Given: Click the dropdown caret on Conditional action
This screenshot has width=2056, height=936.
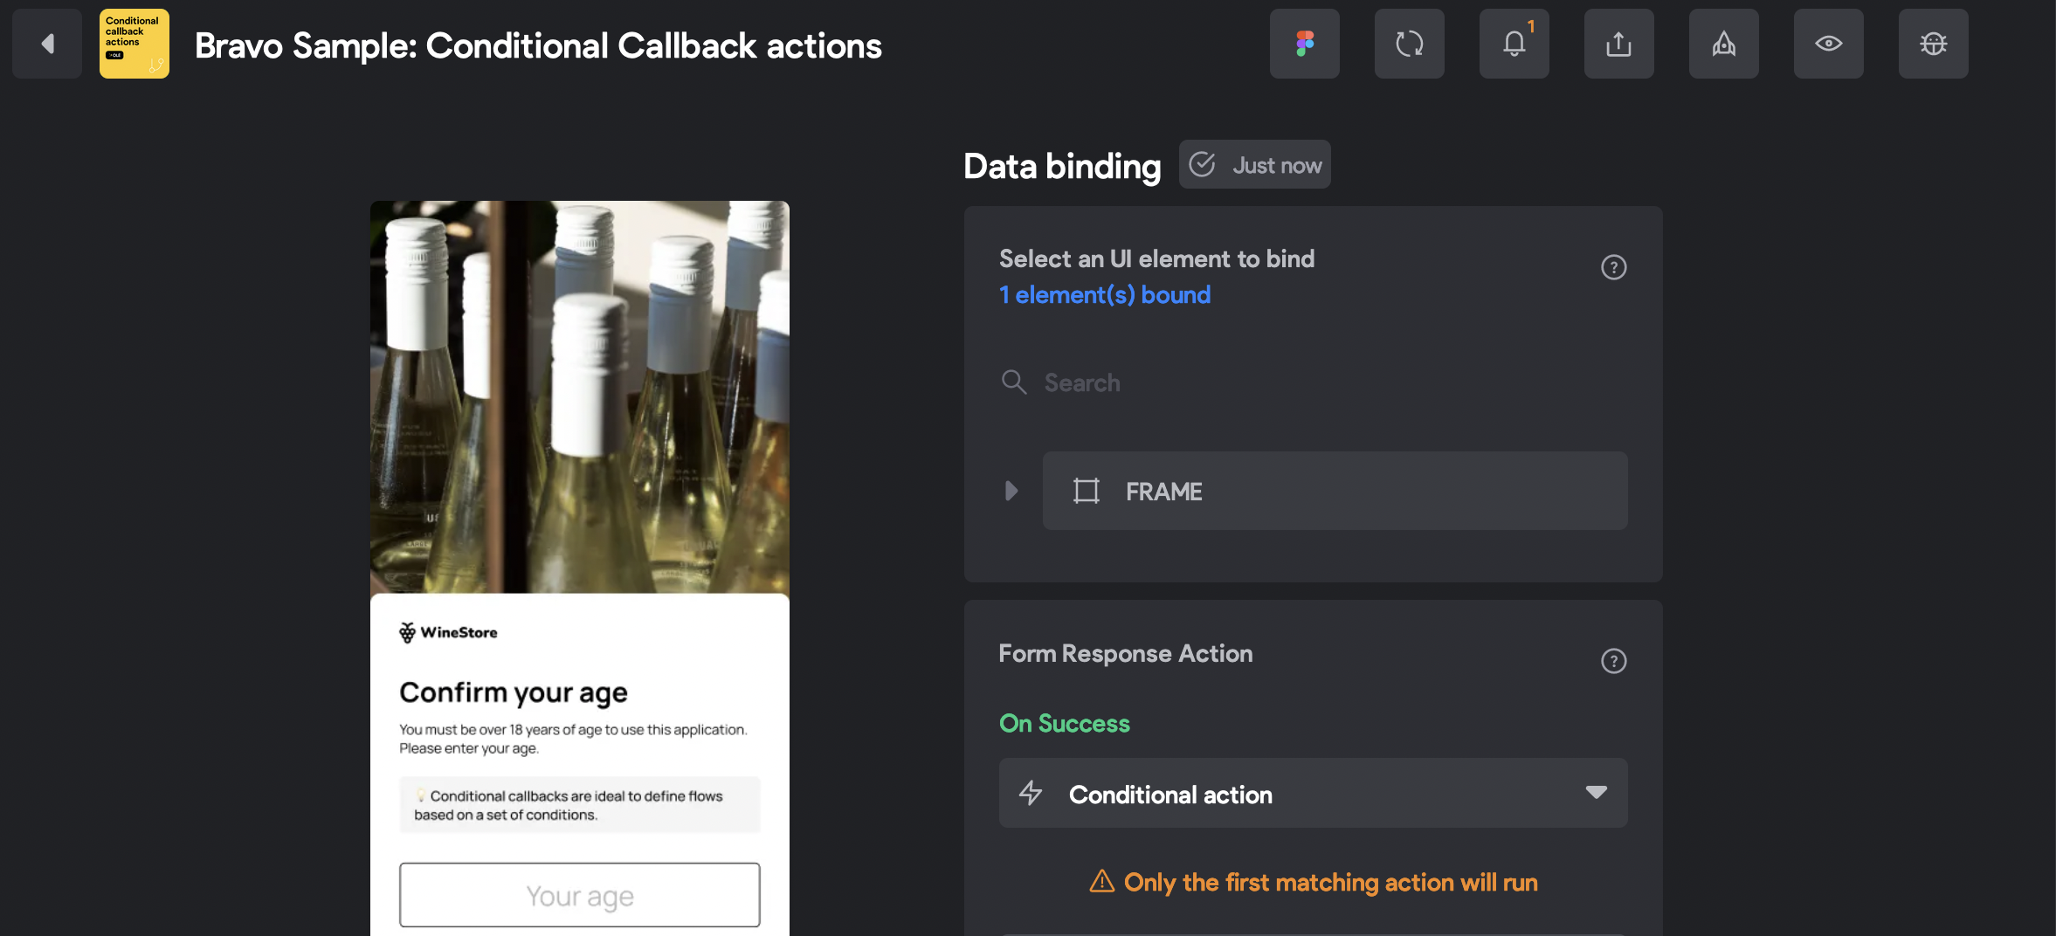Looking at the screenshot, I should [1596, 793].
